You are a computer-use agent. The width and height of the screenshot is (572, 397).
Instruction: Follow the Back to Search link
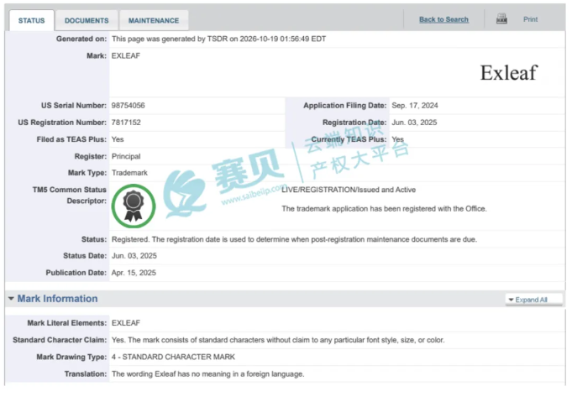coord(443,19)
